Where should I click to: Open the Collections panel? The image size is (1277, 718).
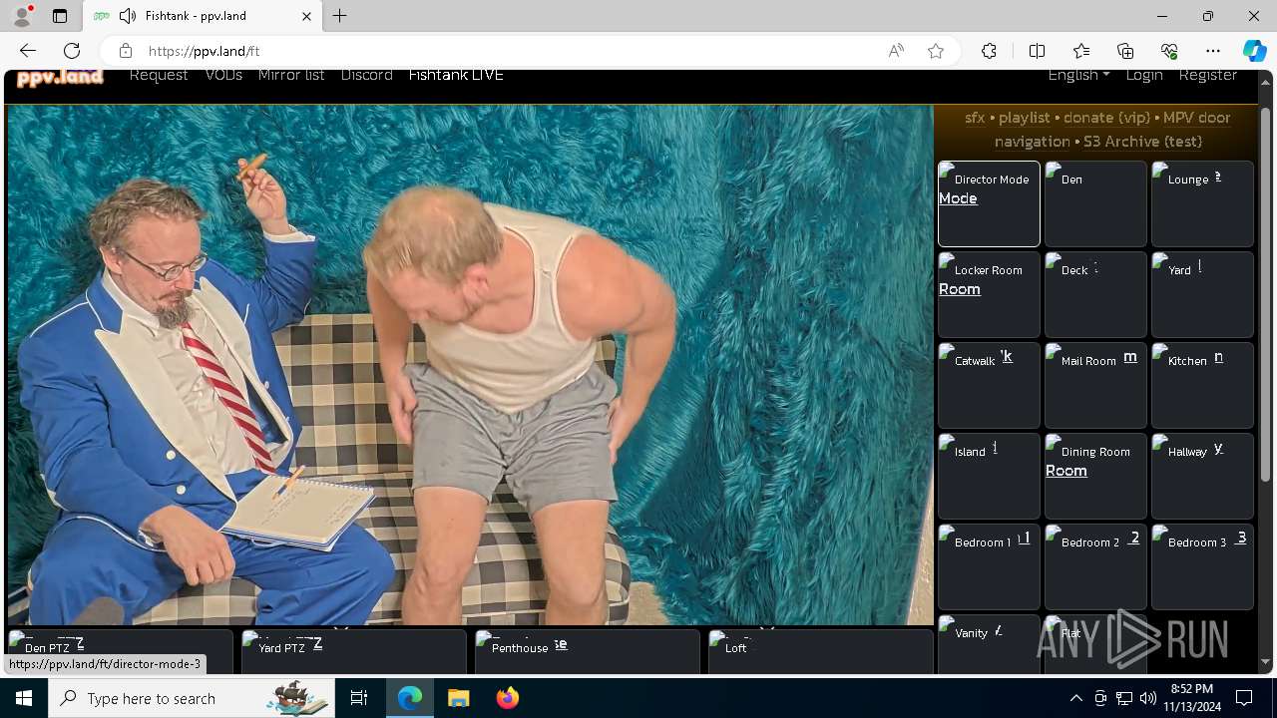tap(1125, 51)
